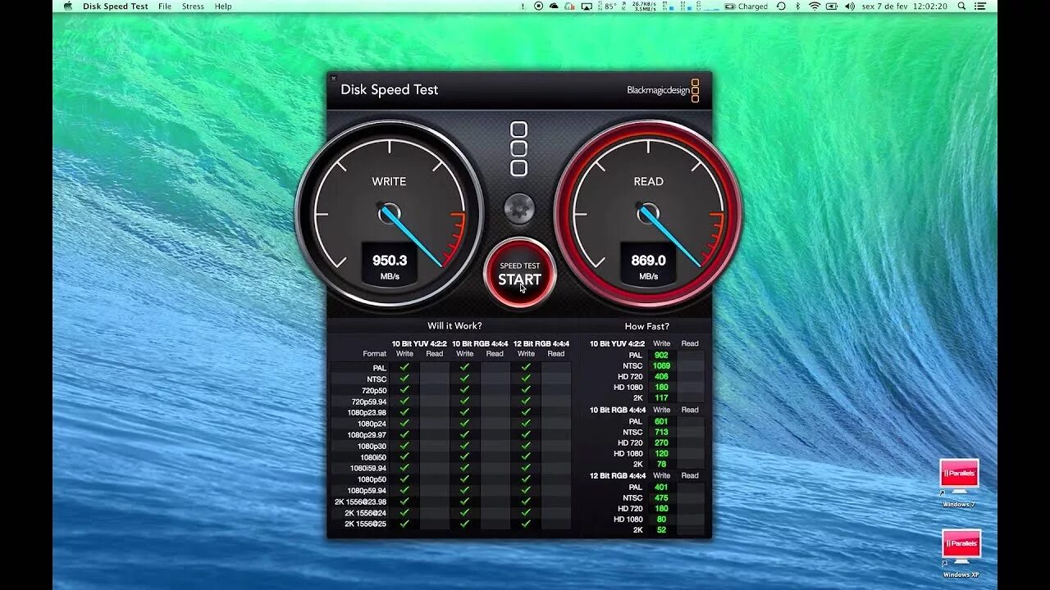Click the battery Charged indicator

745,6
